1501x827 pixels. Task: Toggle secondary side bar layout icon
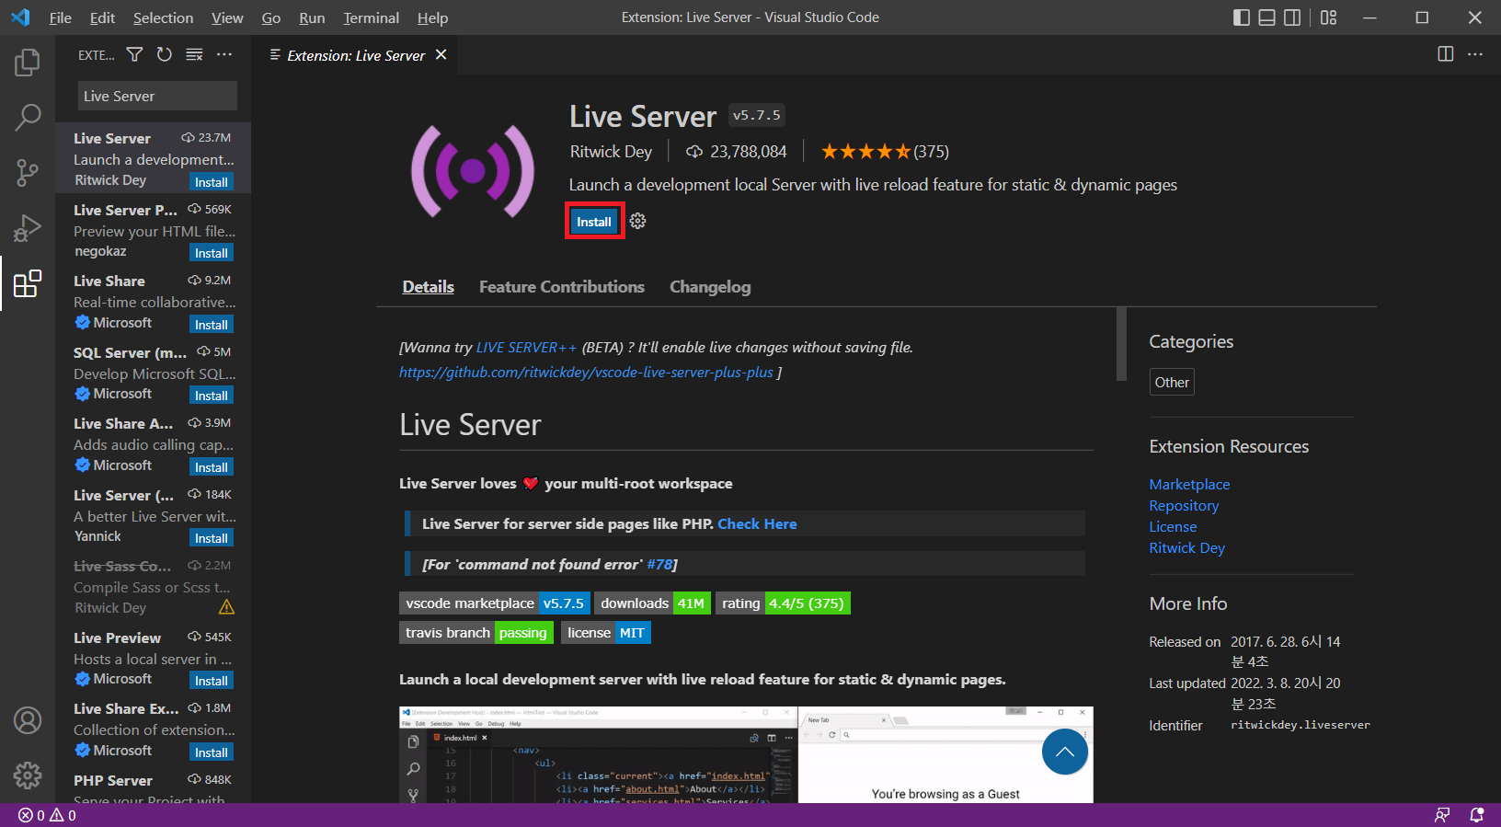pos(1292,17)
